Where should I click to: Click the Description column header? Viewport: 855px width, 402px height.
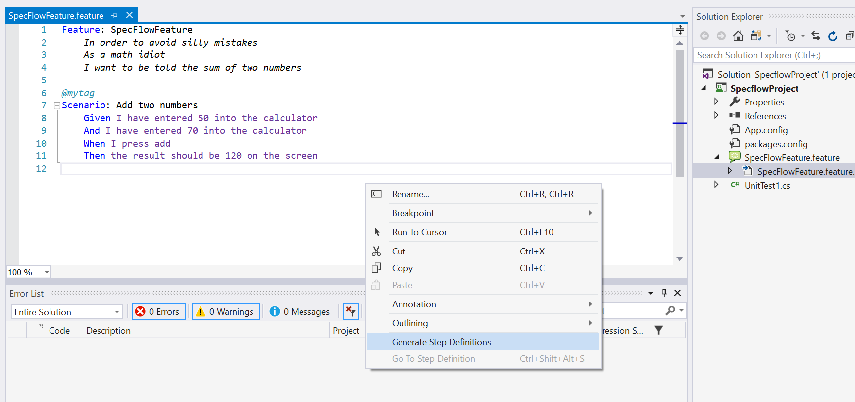pyautogui.click(x=108, y=331)
